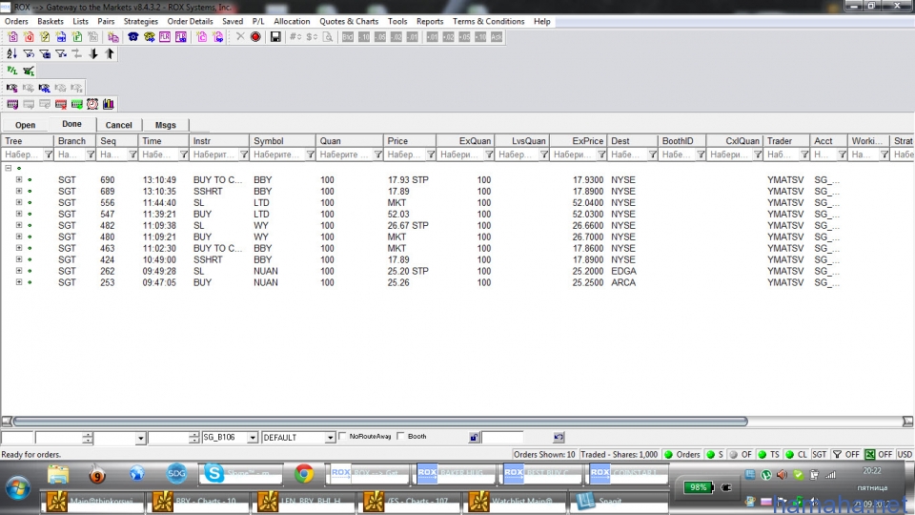Open the Time column filter funnel
The width and height of the screenshot is (915, 515).
click(x=184, y=154)
